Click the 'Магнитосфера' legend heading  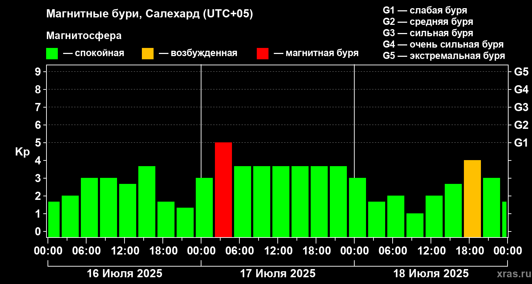click(x=84, y=36)
